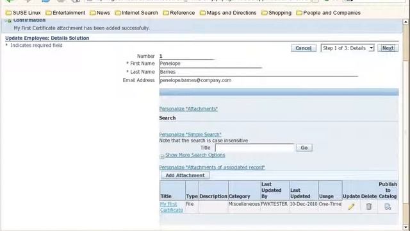Open the Shopping bookmark folder
The image size is (410, 231).
tap(276, 13)
